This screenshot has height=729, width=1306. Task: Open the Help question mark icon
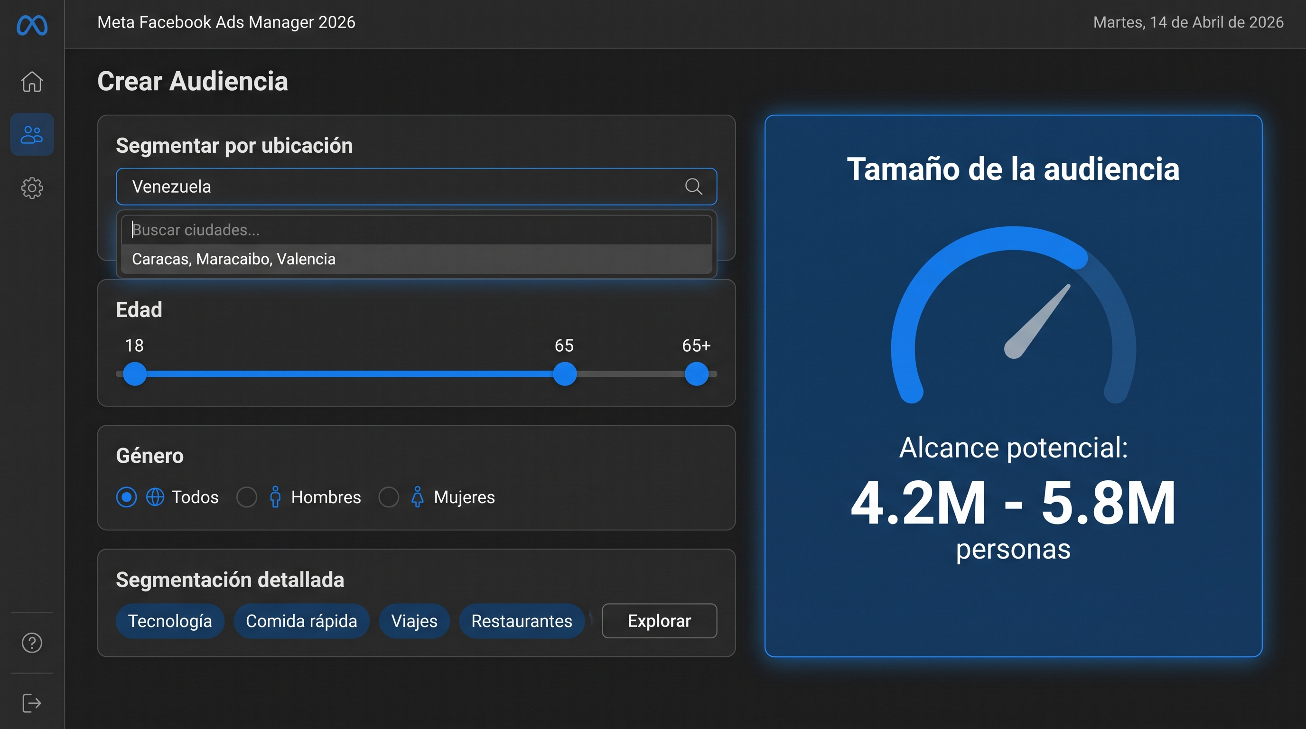click(32, 643)
